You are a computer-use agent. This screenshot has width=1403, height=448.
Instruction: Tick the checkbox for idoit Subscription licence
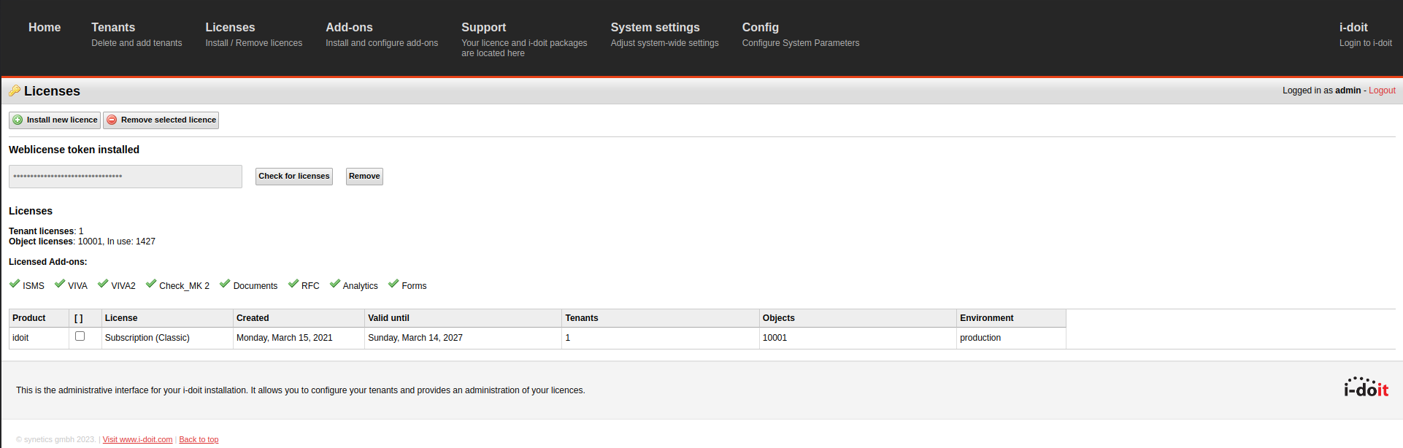80,336
